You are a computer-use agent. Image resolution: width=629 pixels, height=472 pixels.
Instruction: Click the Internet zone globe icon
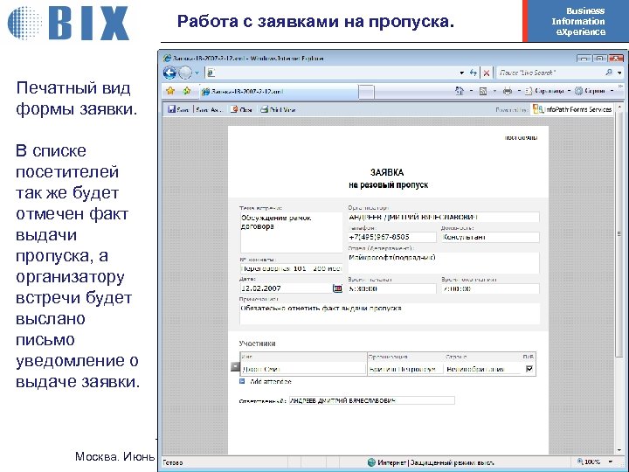[x=371, y=462]
